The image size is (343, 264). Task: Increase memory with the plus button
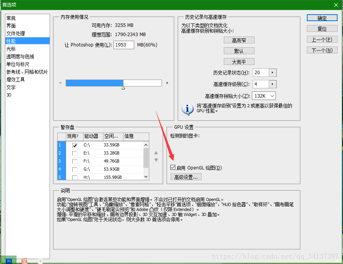click(x=167, y=83)
